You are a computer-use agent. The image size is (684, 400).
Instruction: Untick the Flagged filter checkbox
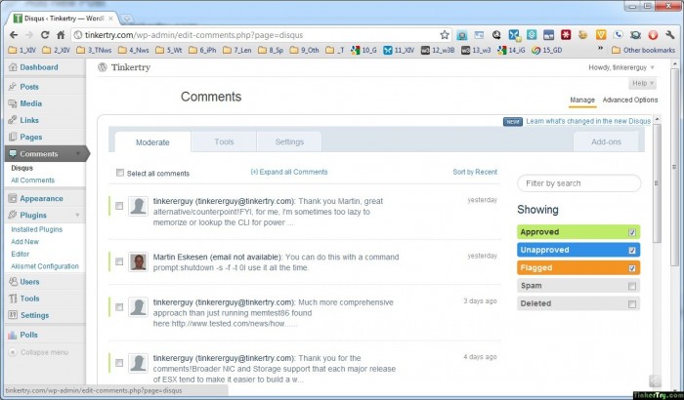[632, 268]
